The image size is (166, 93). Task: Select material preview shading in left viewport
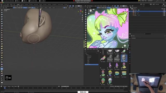tap(80, 6)
